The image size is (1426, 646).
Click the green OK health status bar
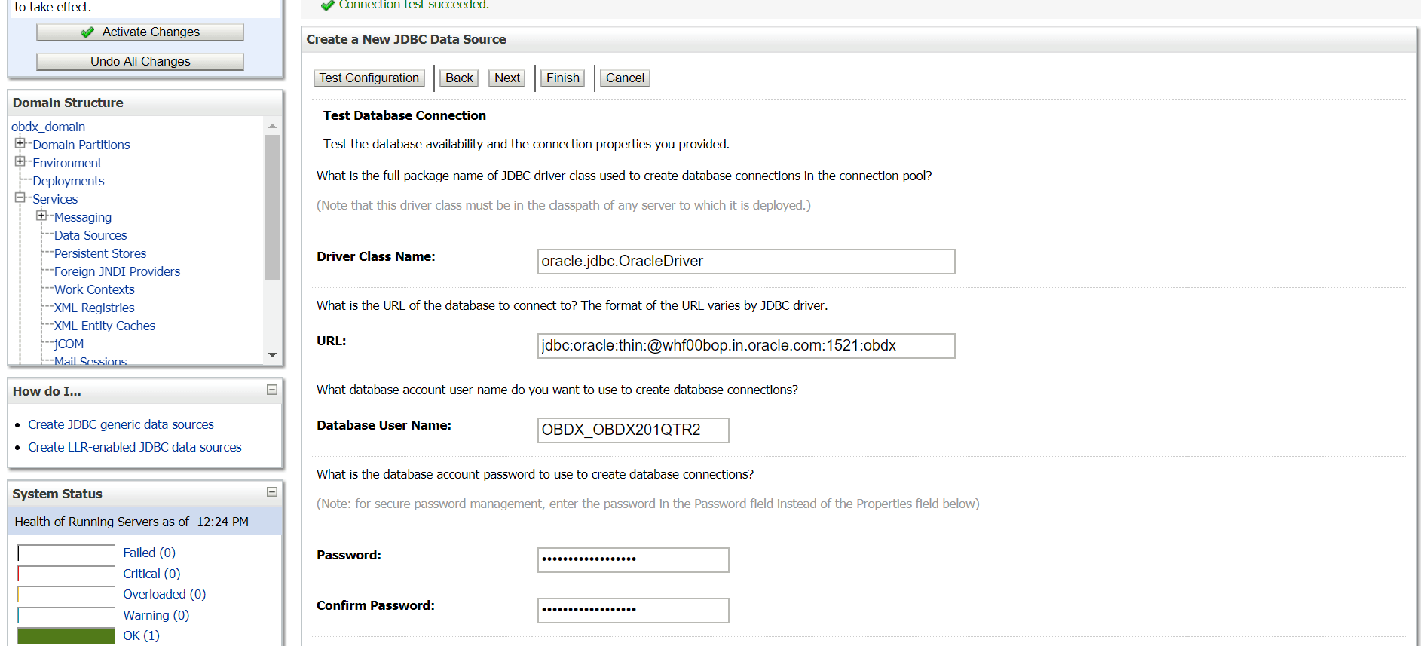point(66,635)
